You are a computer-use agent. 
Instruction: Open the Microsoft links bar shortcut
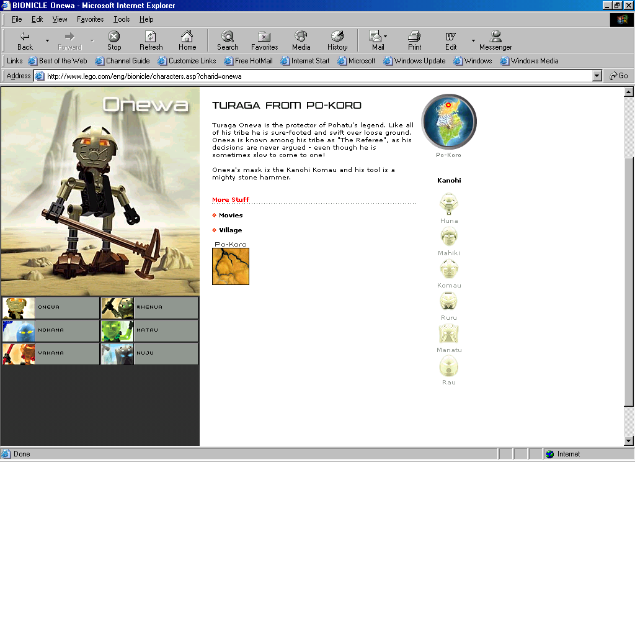[357, 61]
